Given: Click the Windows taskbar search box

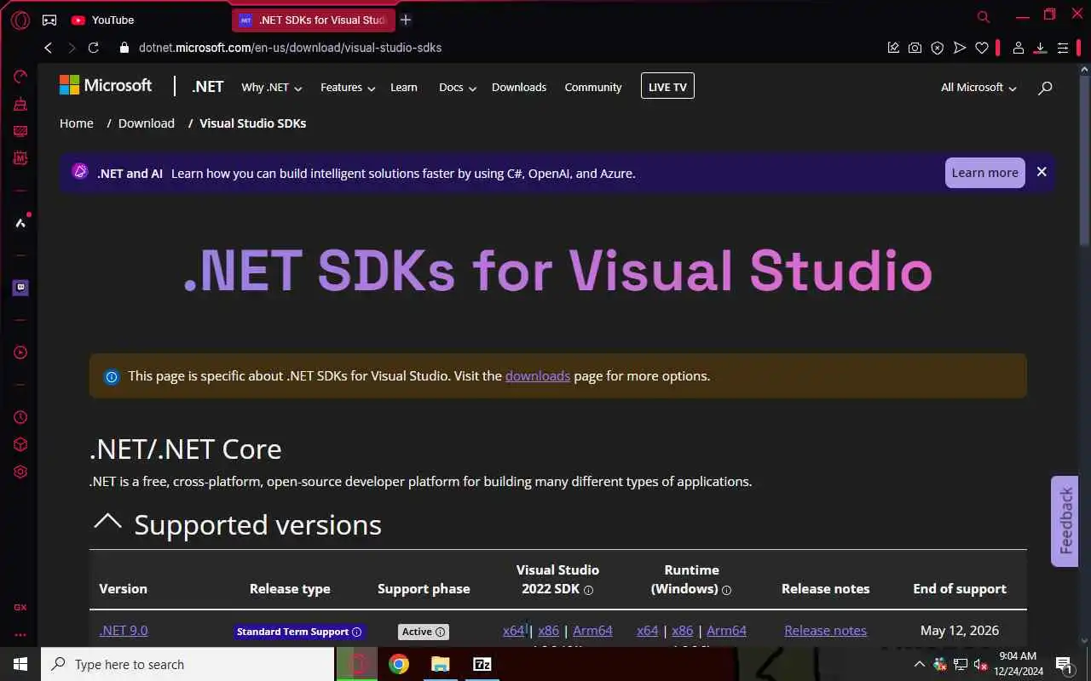Looking at the screenshot, I should tap(188, 664).
